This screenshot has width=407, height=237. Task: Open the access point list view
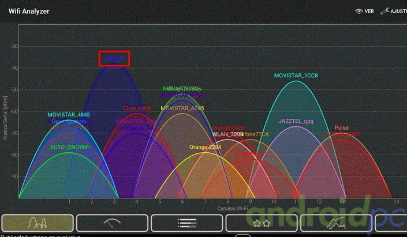186,222
